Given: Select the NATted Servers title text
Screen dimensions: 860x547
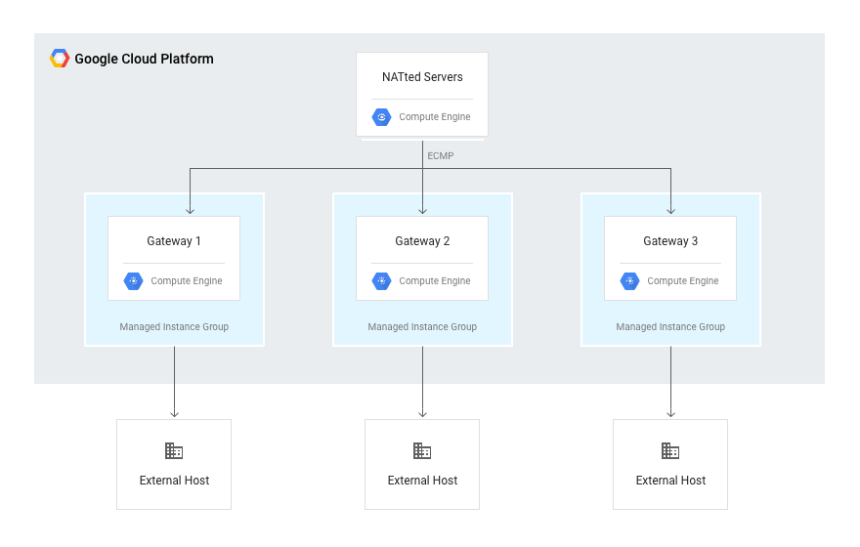Looking at the screenshot, I should pyautogui.click(x=422, y=77).
